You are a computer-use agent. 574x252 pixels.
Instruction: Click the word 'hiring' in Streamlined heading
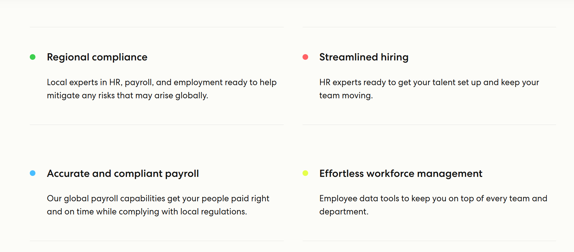click(395, 57)
